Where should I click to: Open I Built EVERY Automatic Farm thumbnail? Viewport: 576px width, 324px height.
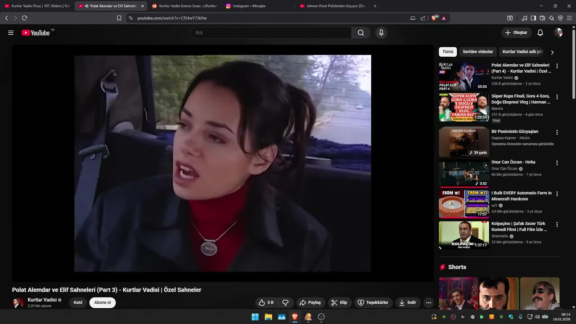[x=463, y=204]
